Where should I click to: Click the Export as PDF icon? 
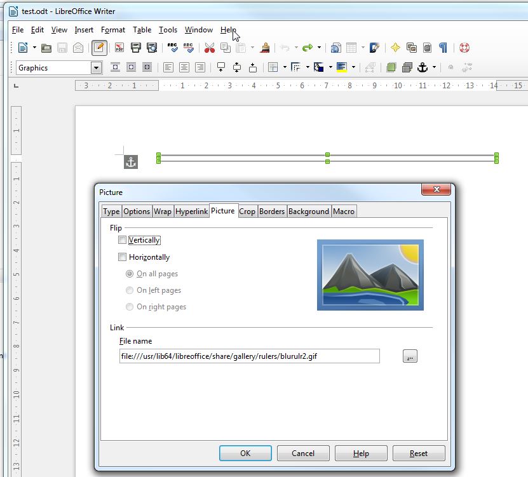(x=119, y=48)
